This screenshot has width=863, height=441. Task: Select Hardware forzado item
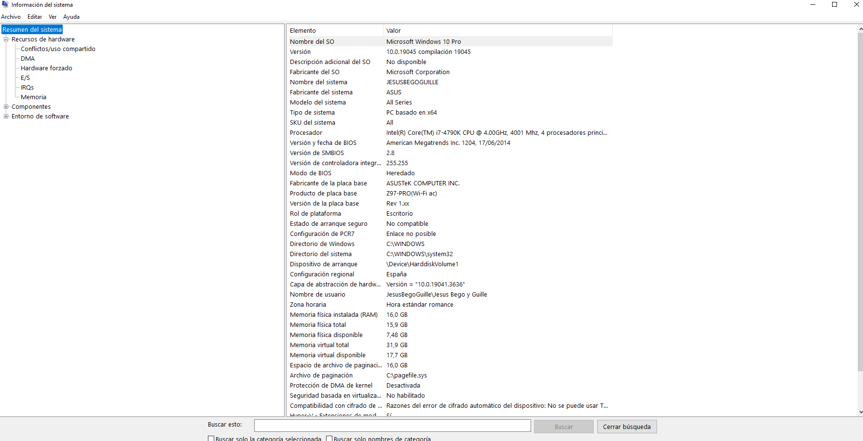pyautogui.click(x=46, y=68)
